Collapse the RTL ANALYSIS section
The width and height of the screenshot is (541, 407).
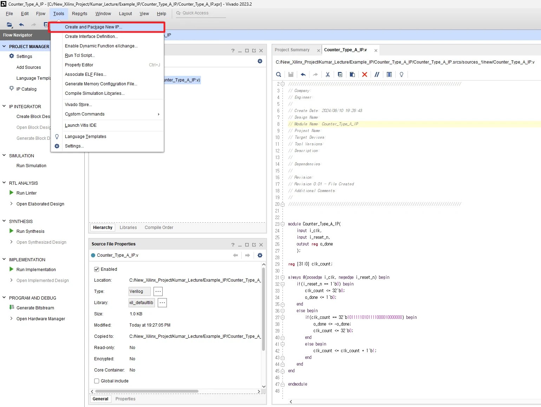tap(4, 183)
